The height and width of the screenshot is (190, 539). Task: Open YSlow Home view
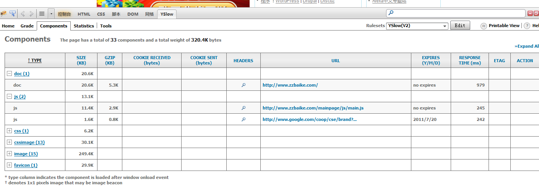8,26
